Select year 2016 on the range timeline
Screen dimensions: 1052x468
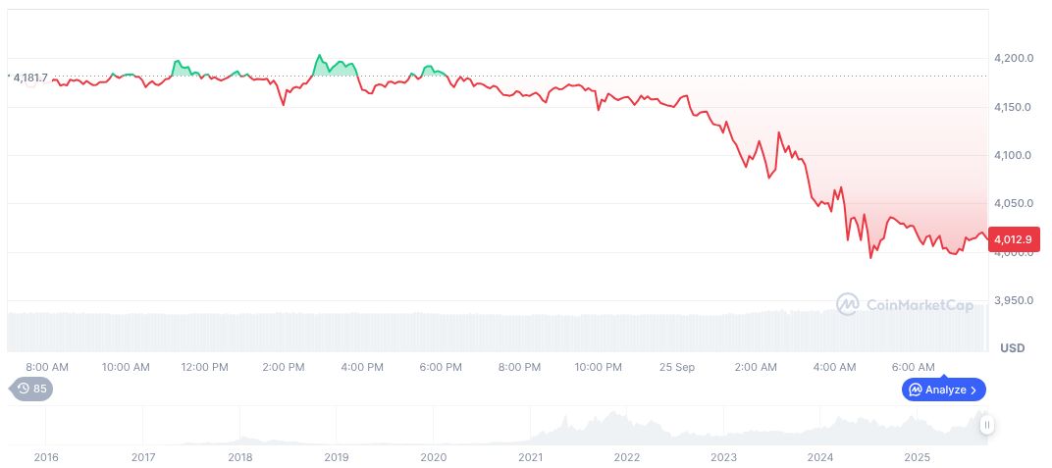click(x=46, y=457)
